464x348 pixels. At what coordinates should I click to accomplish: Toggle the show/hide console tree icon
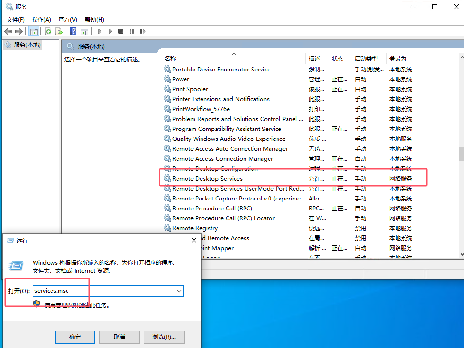(x=34, y=31)
